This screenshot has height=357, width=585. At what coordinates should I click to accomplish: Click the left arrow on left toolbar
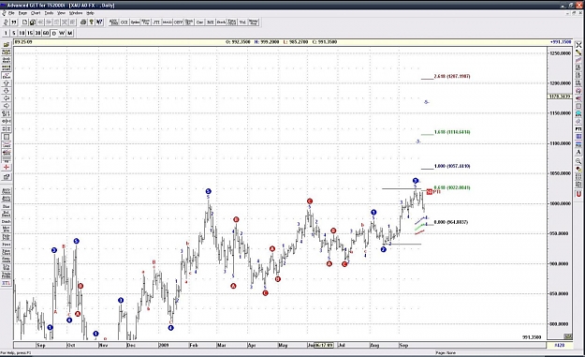6,98
